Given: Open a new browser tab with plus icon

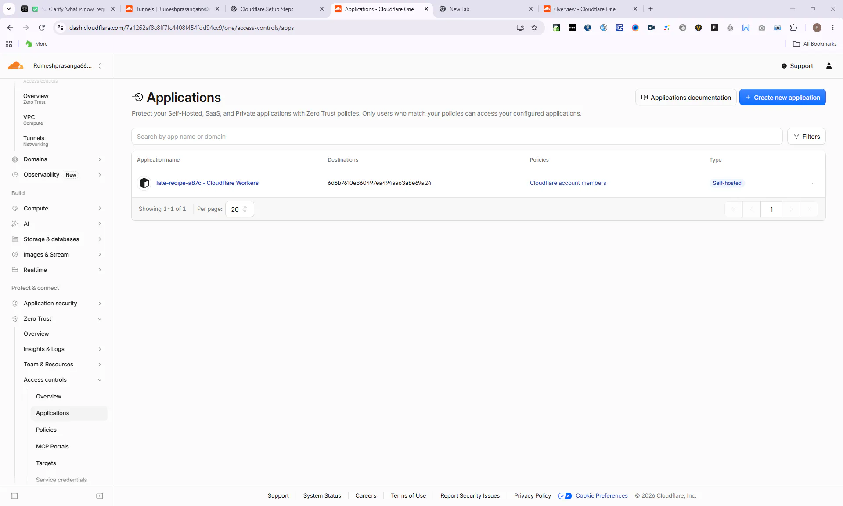Looking at the screenshot, I should click(651, 9).
